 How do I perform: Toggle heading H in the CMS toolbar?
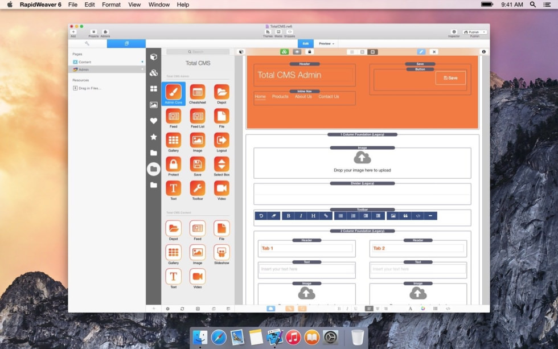pyautogui.click(x=313, y=216)
